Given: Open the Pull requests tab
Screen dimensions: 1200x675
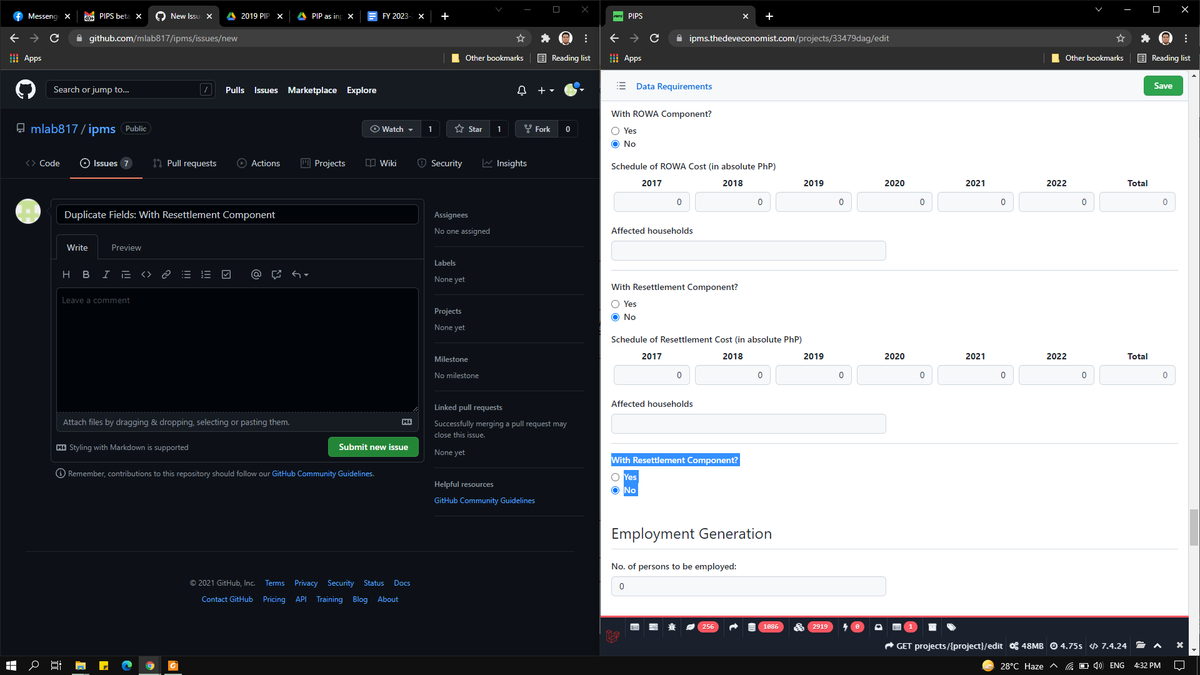Looking at the screenshot, I should click(184, 163).
